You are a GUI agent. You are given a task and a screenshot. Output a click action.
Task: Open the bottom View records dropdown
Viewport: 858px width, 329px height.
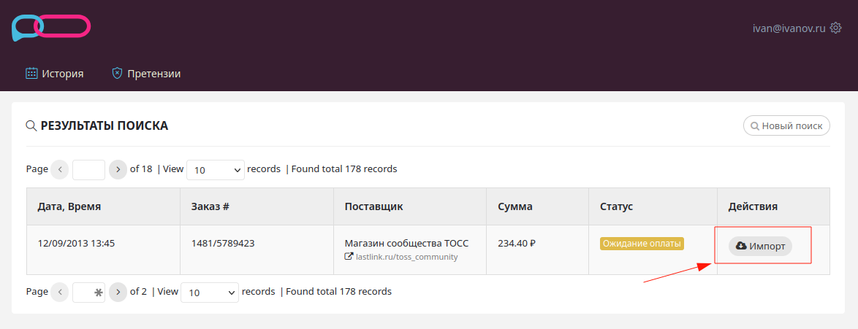[210, 293]
